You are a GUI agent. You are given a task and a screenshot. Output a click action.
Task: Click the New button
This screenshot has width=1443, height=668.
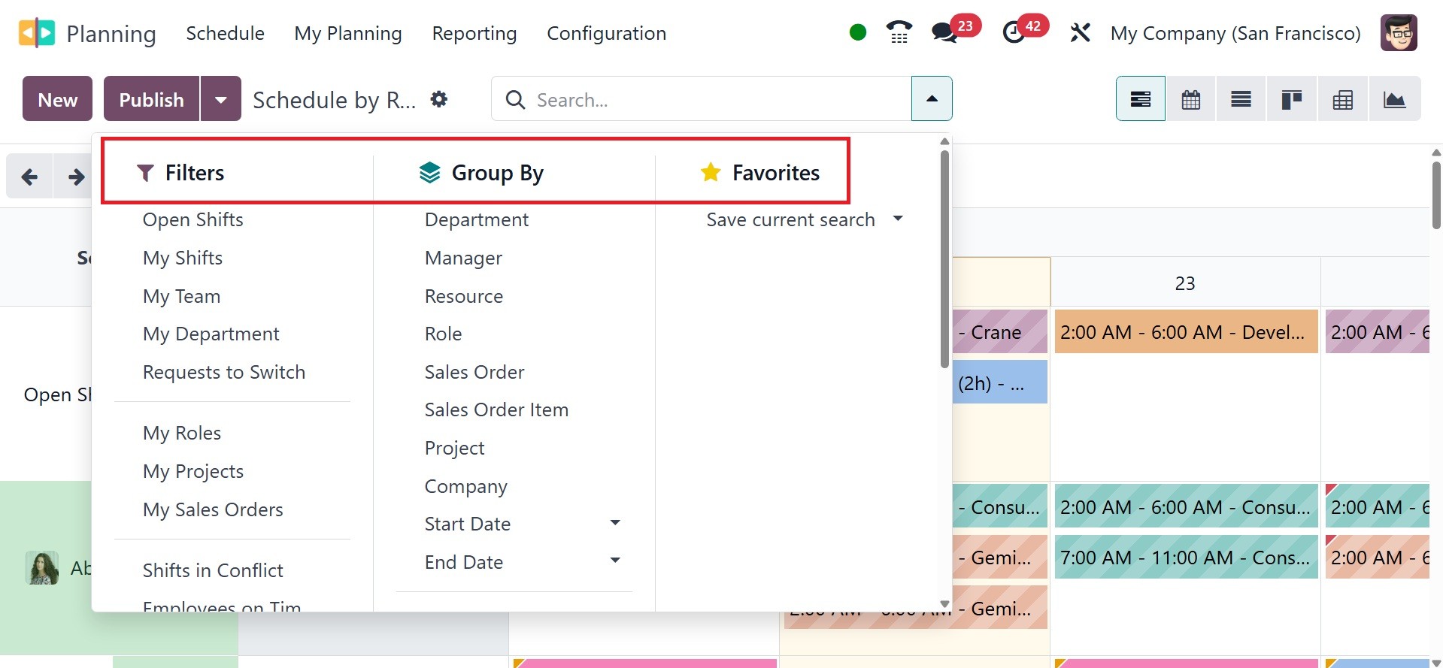[57, 99]
